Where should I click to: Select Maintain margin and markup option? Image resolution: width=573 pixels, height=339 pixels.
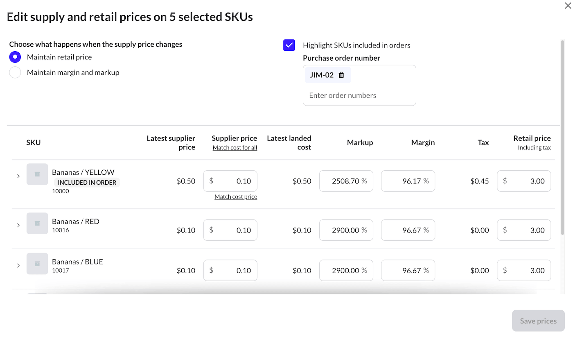[x=15, y=72]
